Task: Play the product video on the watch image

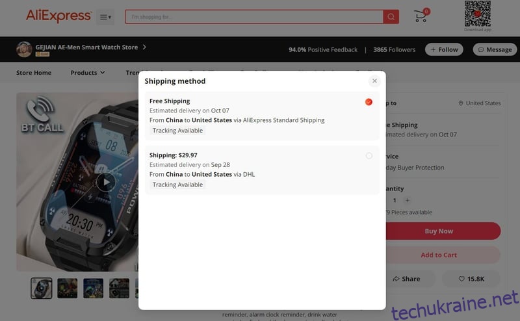Action: (x=106, y=182)
